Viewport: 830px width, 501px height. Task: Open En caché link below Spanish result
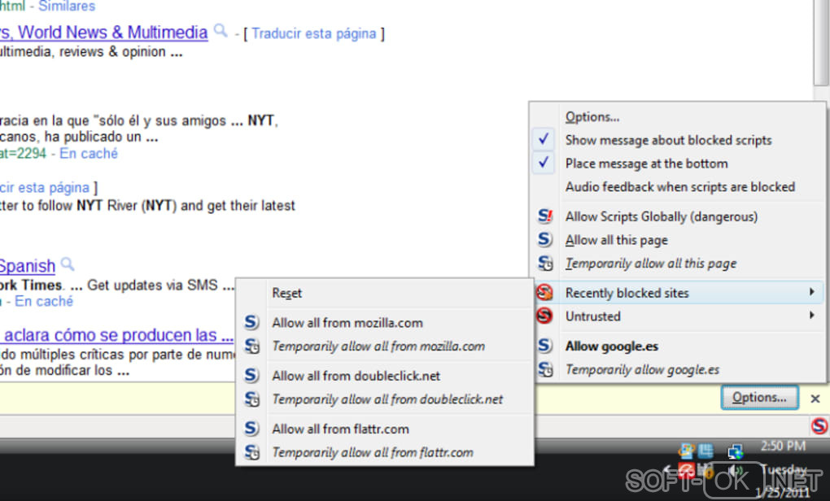43,301
